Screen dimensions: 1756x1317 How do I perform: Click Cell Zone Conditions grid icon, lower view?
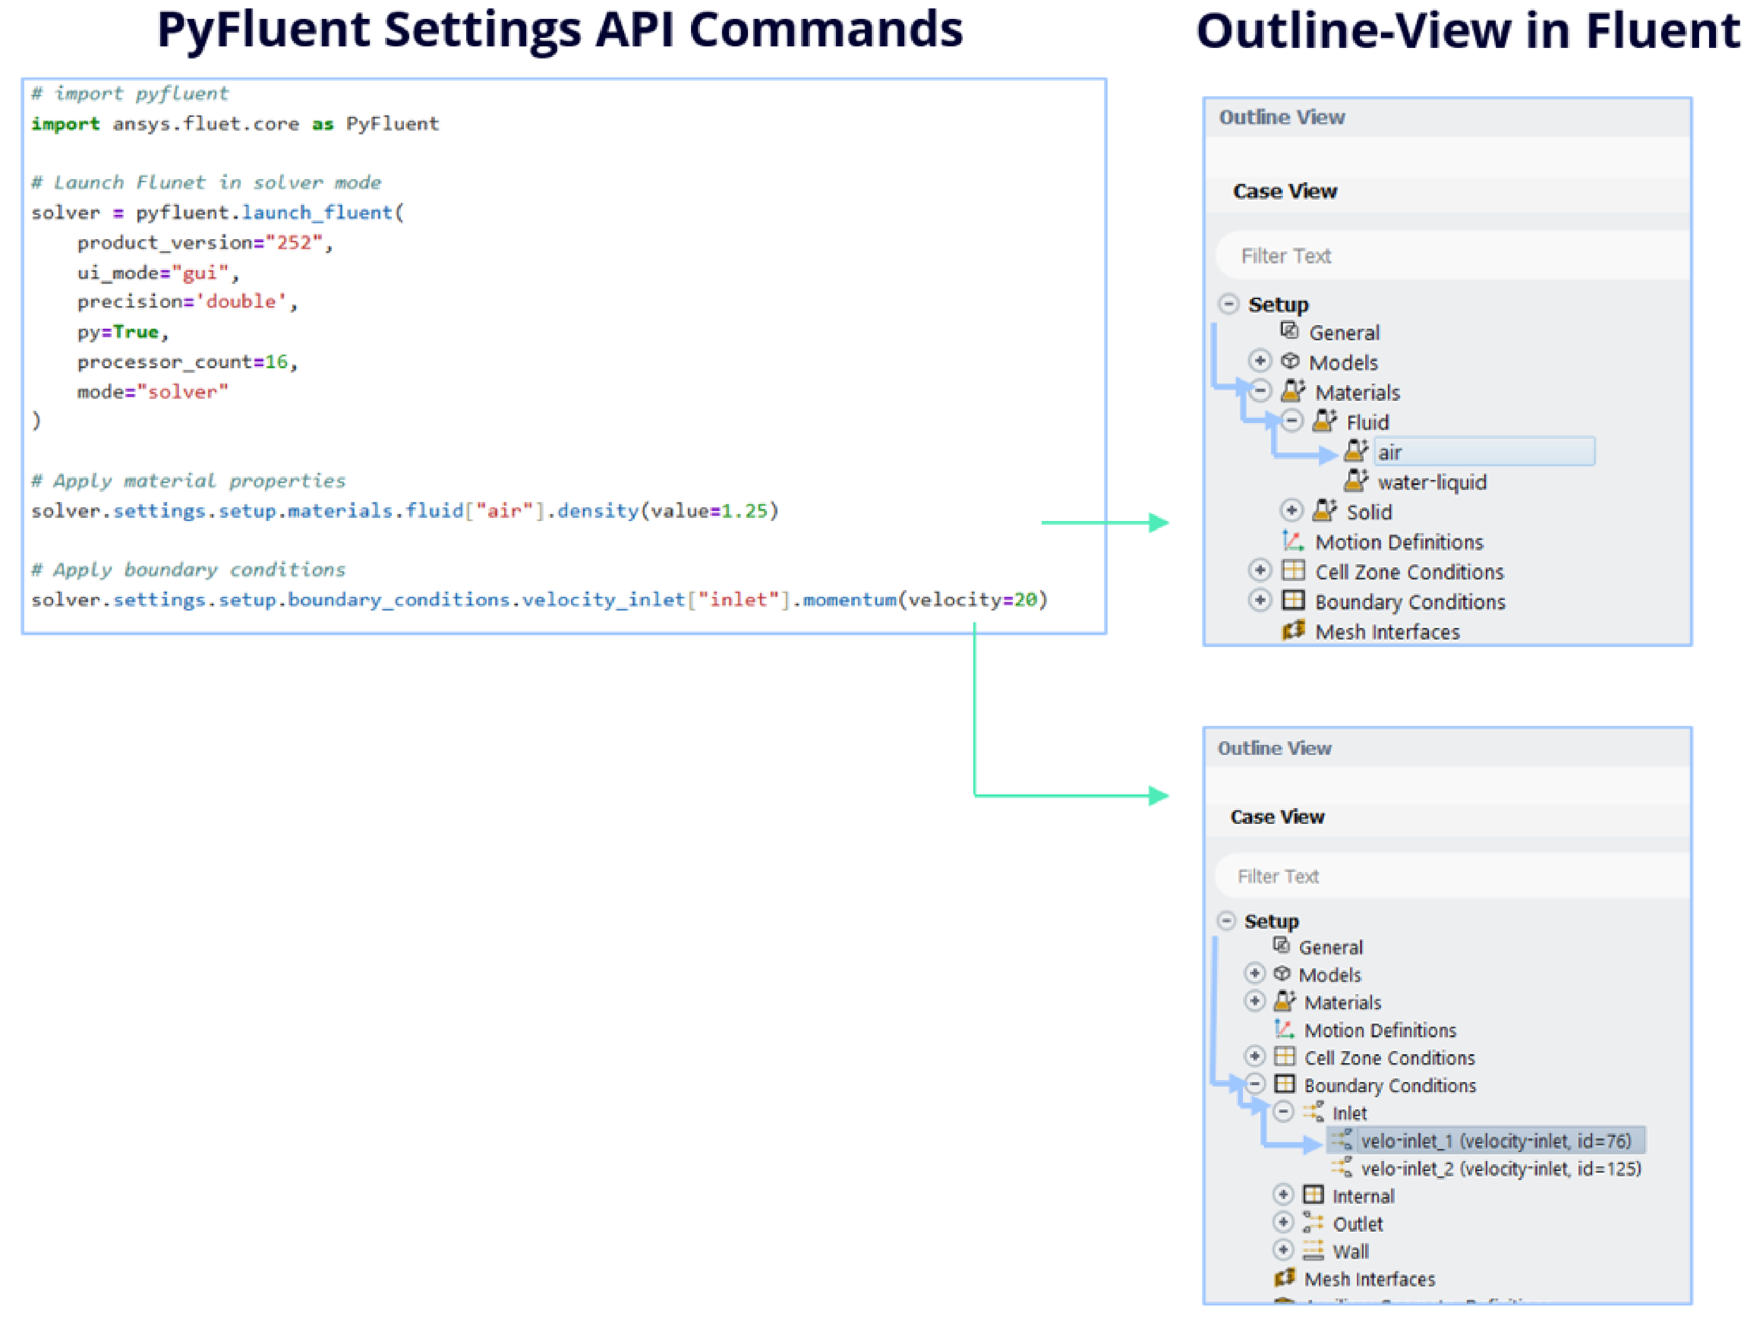pos(1285,1056)
